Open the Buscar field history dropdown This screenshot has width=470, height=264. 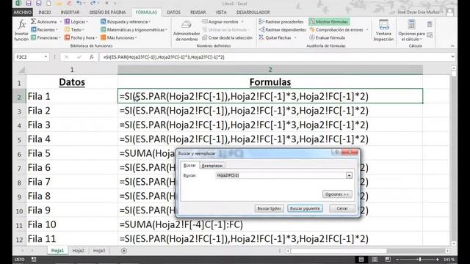point(349,175)
